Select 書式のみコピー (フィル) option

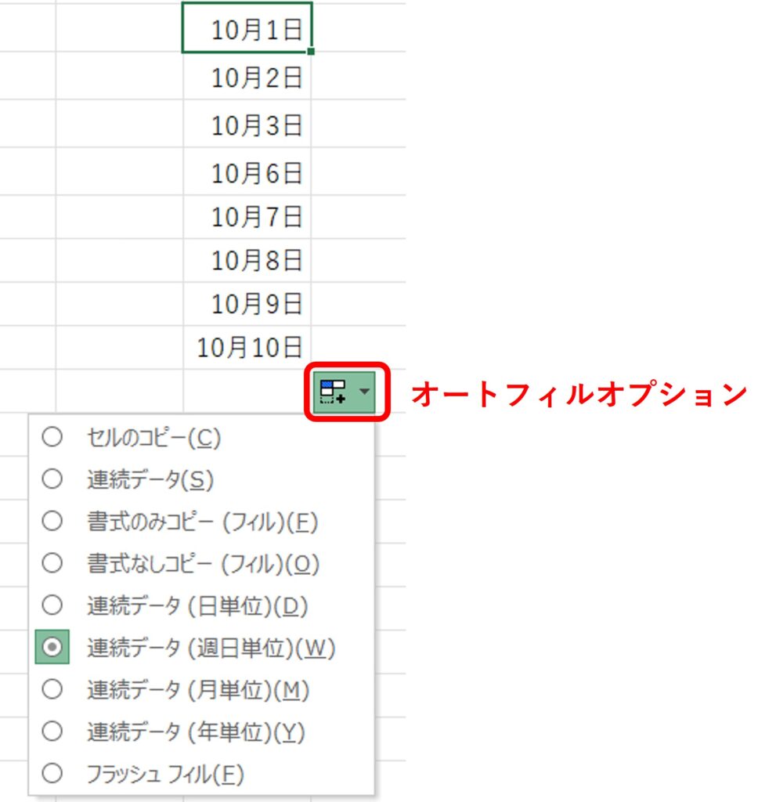click(202, 522)
